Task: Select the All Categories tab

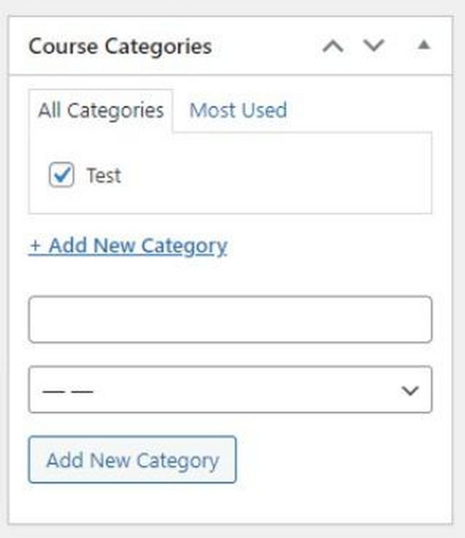Action: (99, 110)
